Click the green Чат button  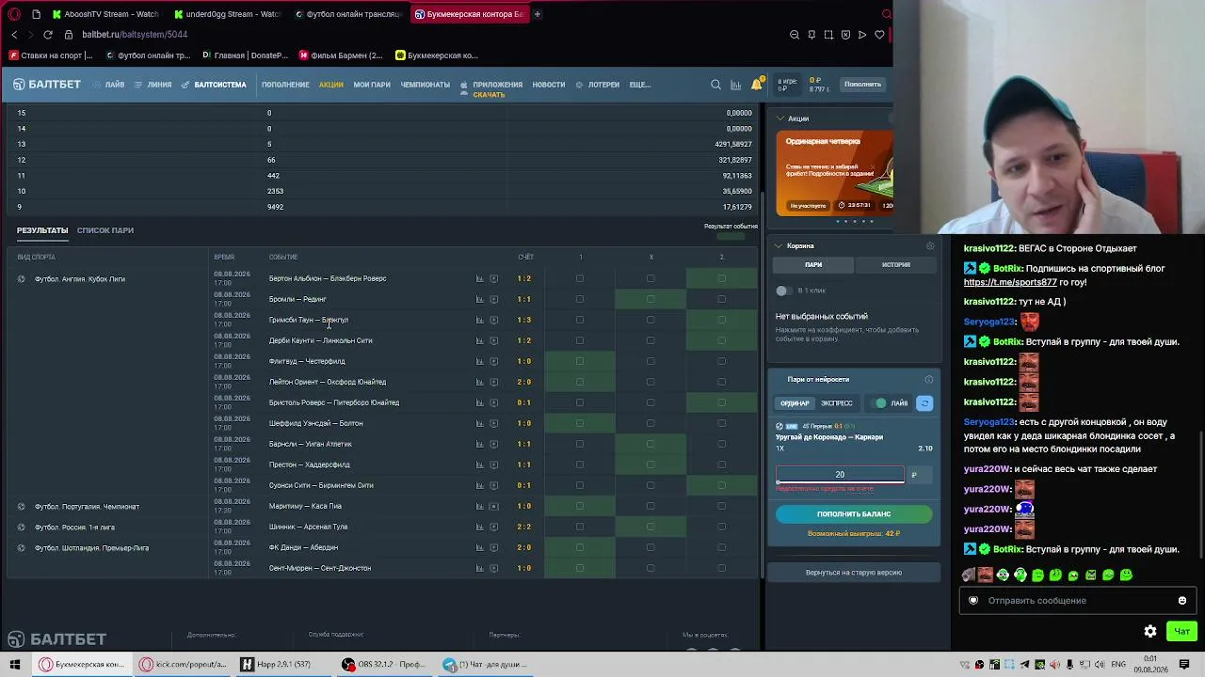point(1182,631)
